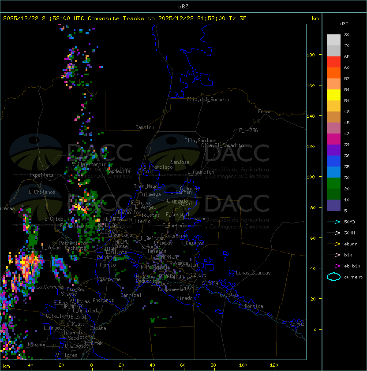Click the 'Lomas_Blancas' map label
Screen dimensions: 367x371
(x=253, y=273)
